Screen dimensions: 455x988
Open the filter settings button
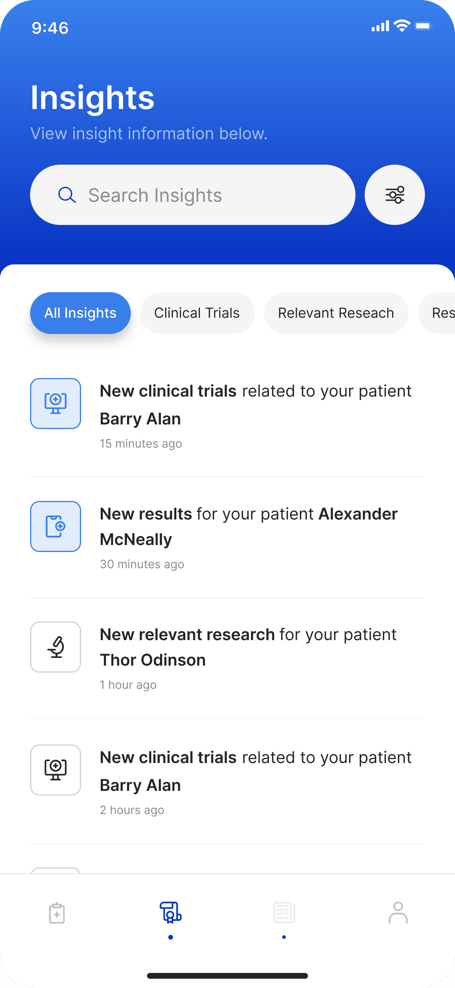coord(394,195)
